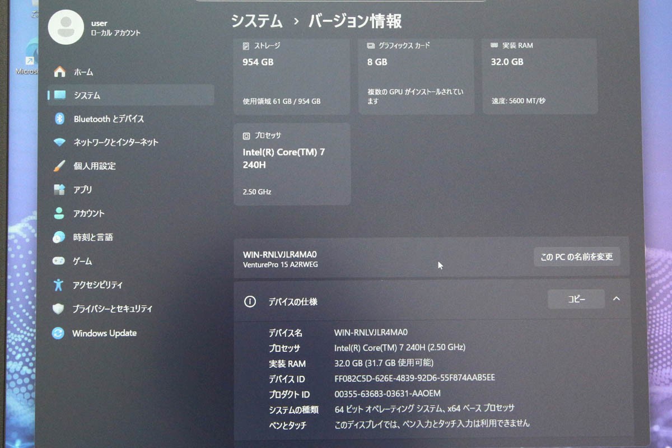
Task: Collapse the デバイスの仕様 section
Action: coord(615,299)
